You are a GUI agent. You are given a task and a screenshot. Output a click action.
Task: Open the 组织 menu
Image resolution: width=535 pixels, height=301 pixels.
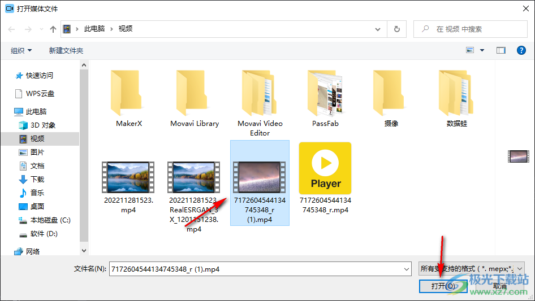point(21,51)
